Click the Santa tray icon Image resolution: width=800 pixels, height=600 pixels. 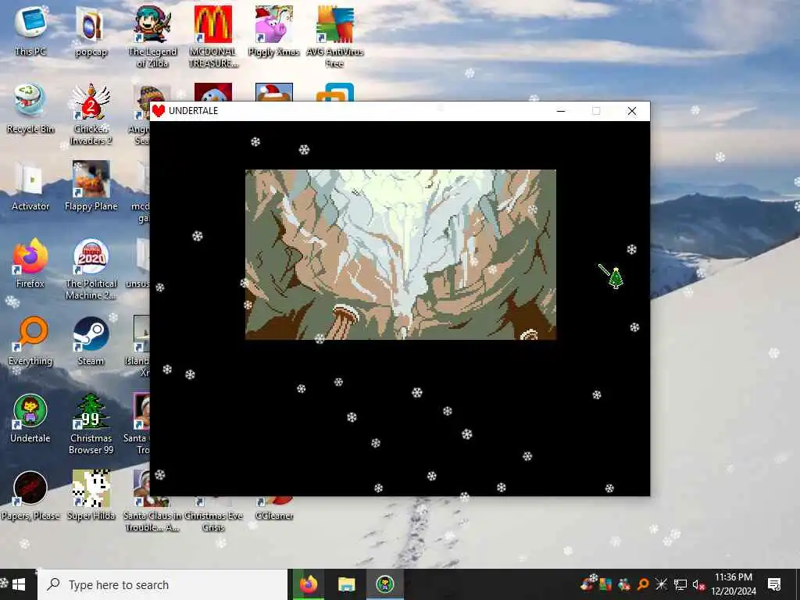click(587, 584)
